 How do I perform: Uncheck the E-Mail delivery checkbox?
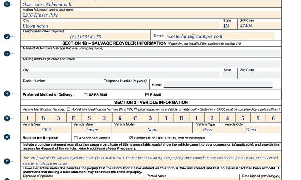pyautogui.click(x=147, y=94)
